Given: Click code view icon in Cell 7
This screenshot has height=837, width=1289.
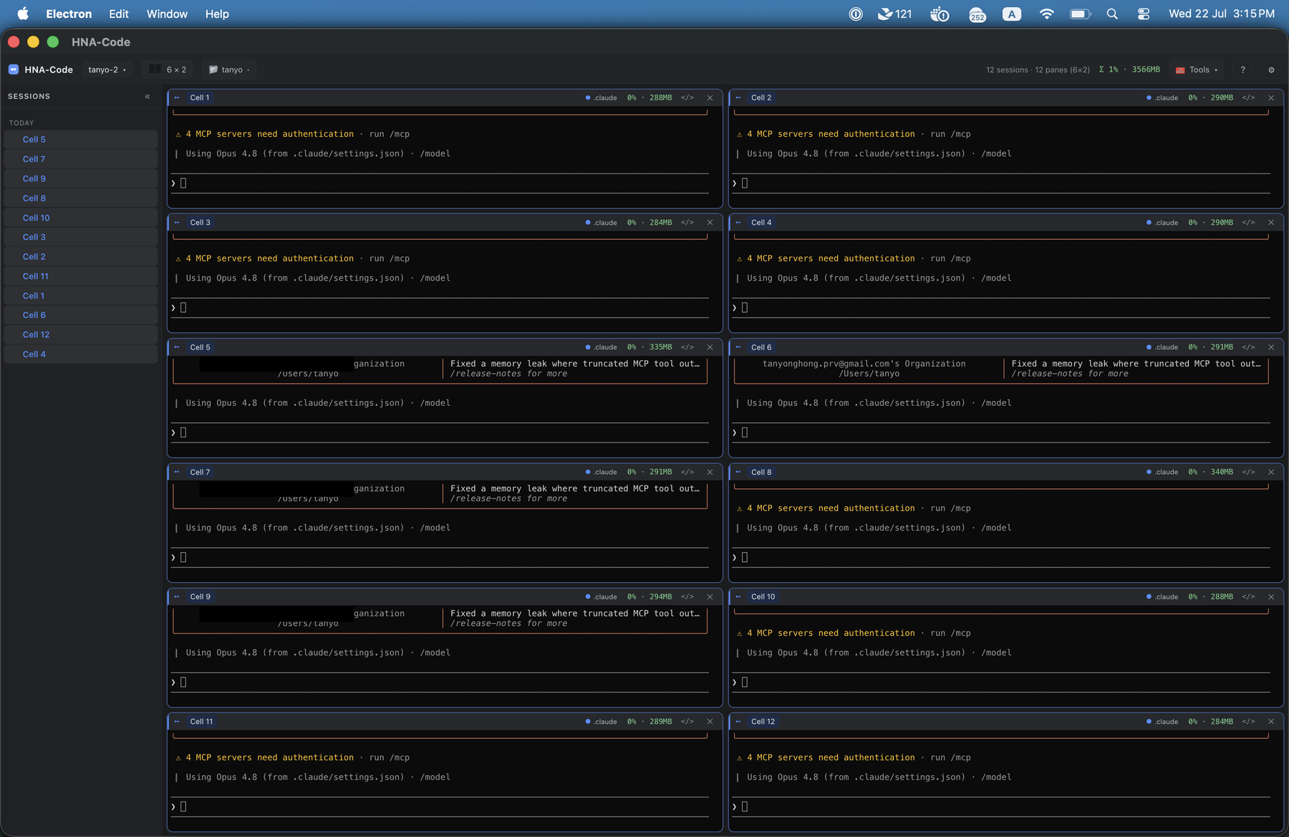Looking at the screenshot, I should [687, 473].
